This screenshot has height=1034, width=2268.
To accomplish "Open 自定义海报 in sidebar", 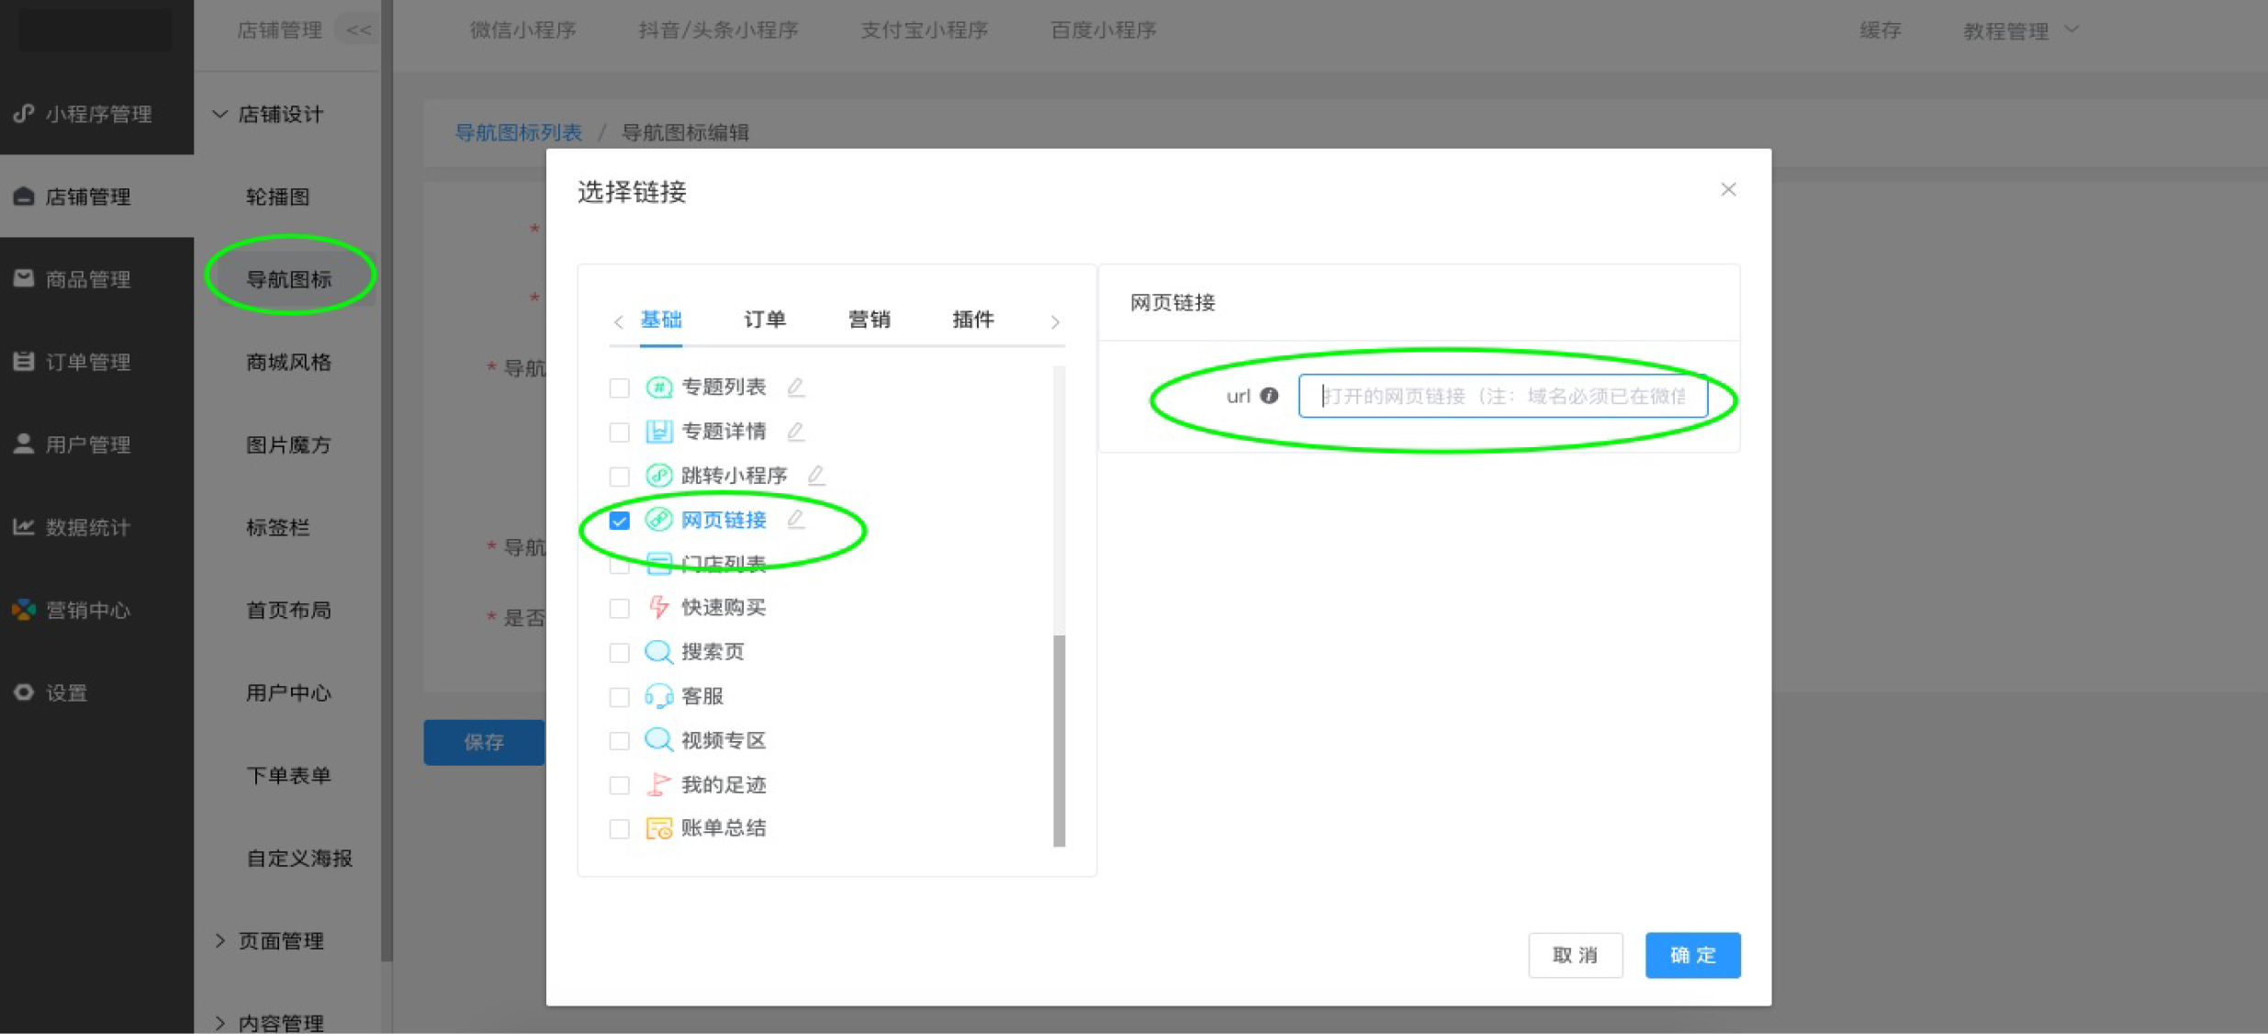I will [299, 858].
